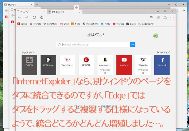Open the MSN Japan top site tile

coord(48,65)
